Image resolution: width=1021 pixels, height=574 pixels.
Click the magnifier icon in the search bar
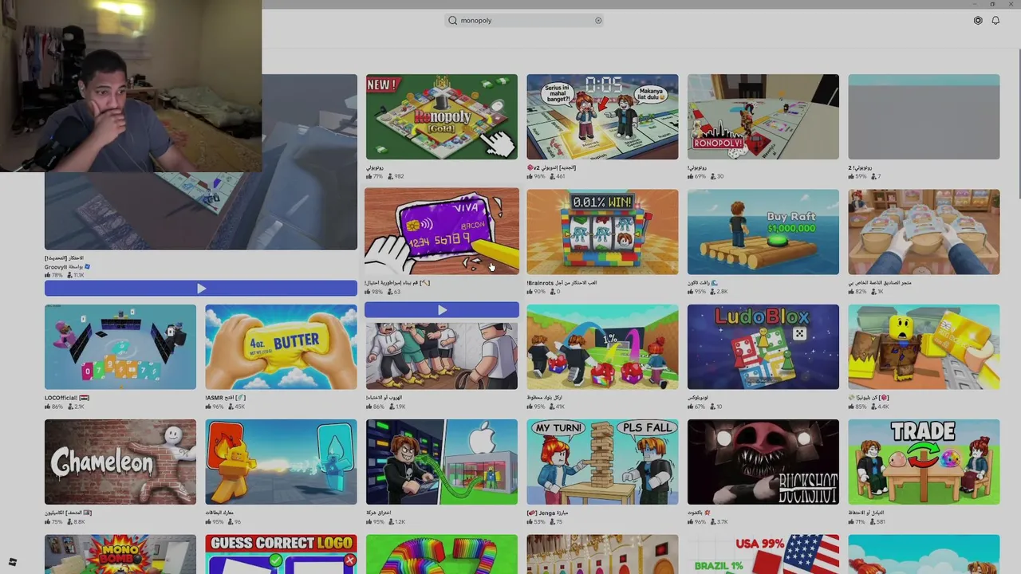click(453, 21)
